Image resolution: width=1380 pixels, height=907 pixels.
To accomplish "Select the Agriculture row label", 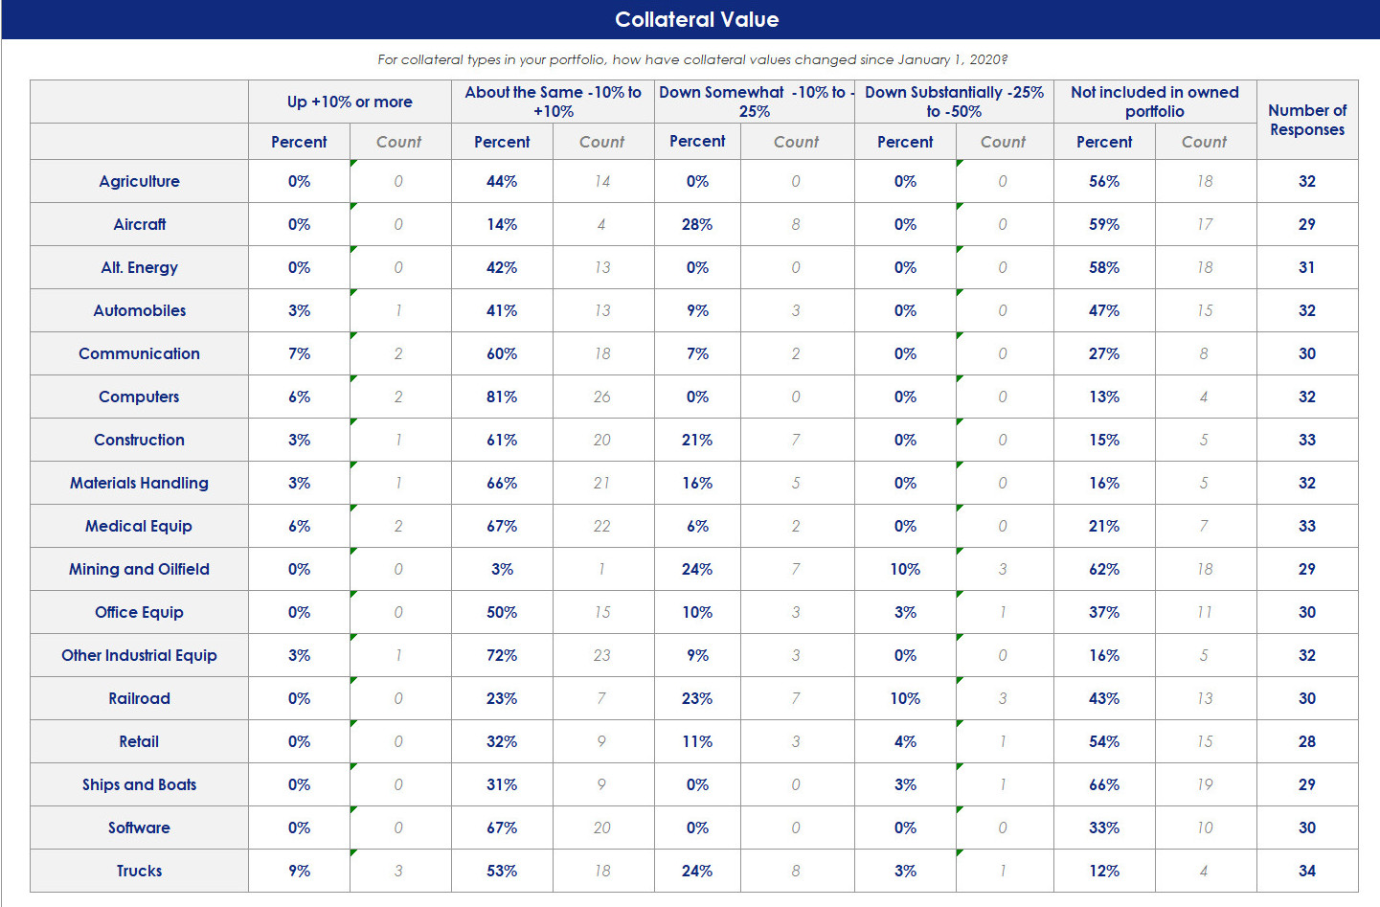I will [139, 181].
